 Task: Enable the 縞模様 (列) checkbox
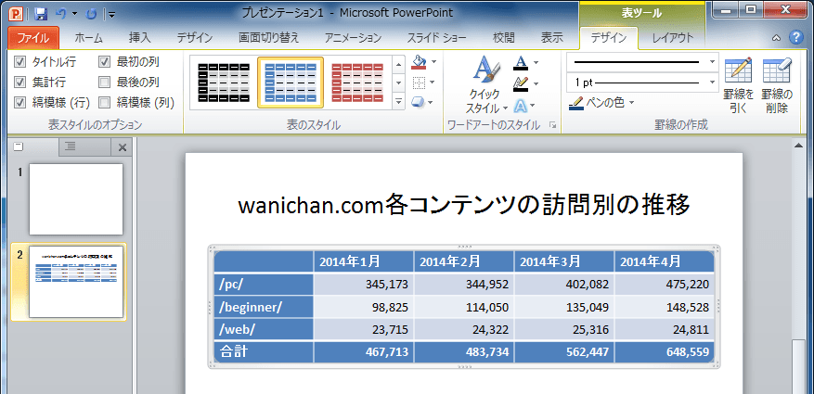pos(105,103)
